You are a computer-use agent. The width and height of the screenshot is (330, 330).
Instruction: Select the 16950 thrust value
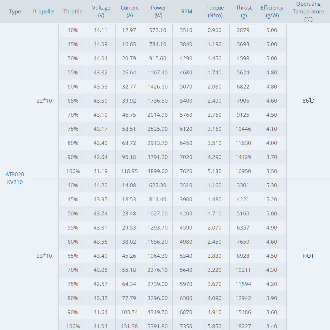pyautogui.click(x=243, y=171)
